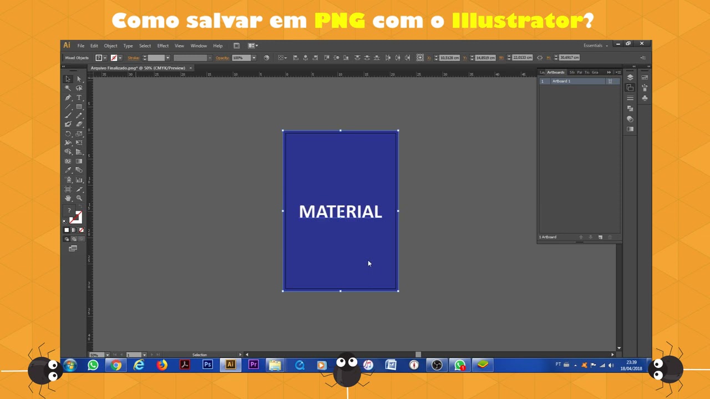Select the Gradient tool

pyautogui.click(x=79, y=161)
